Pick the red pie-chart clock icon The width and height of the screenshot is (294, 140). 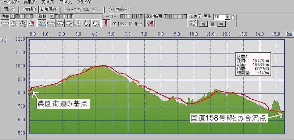click(32, 23)
